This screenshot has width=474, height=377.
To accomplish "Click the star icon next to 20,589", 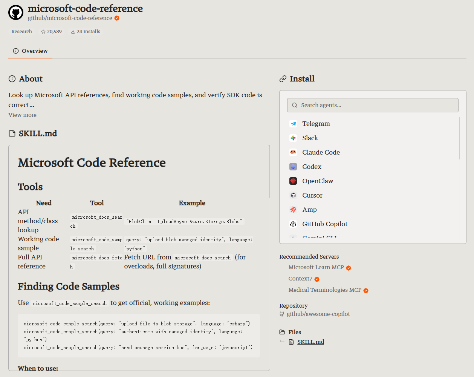I will (x=43, y=32).
